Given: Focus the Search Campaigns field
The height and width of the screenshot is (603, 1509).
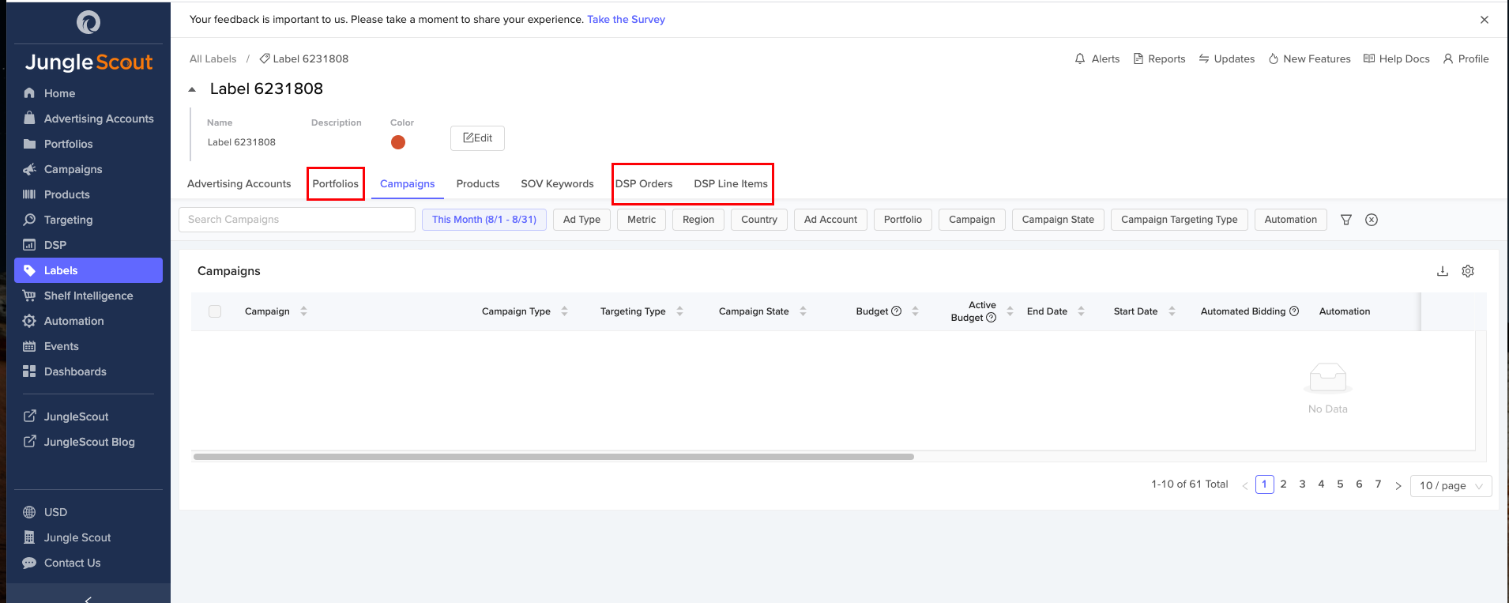Looking at the screenshot, I should (x=297, y=220).
